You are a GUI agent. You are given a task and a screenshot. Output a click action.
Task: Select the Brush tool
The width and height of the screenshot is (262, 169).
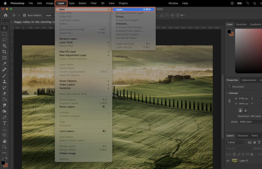pos(4,76)
